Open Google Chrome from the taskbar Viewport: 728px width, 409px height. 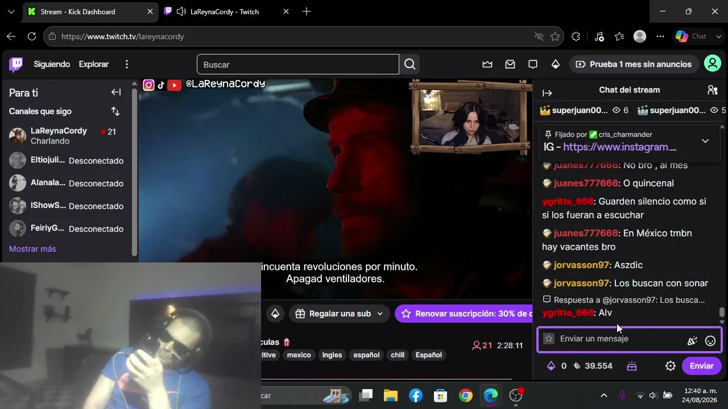click(466, 395)
